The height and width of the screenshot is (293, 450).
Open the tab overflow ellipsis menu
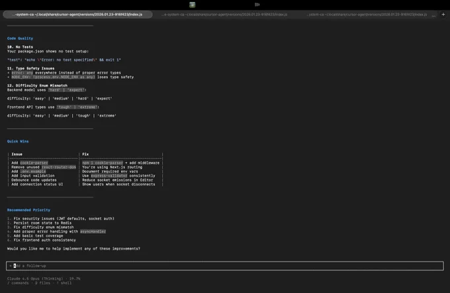click(x=433, y=15)
